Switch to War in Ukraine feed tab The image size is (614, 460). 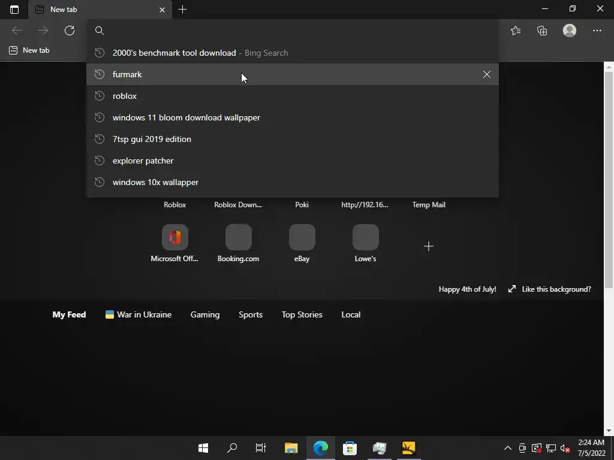coord(139,314)
